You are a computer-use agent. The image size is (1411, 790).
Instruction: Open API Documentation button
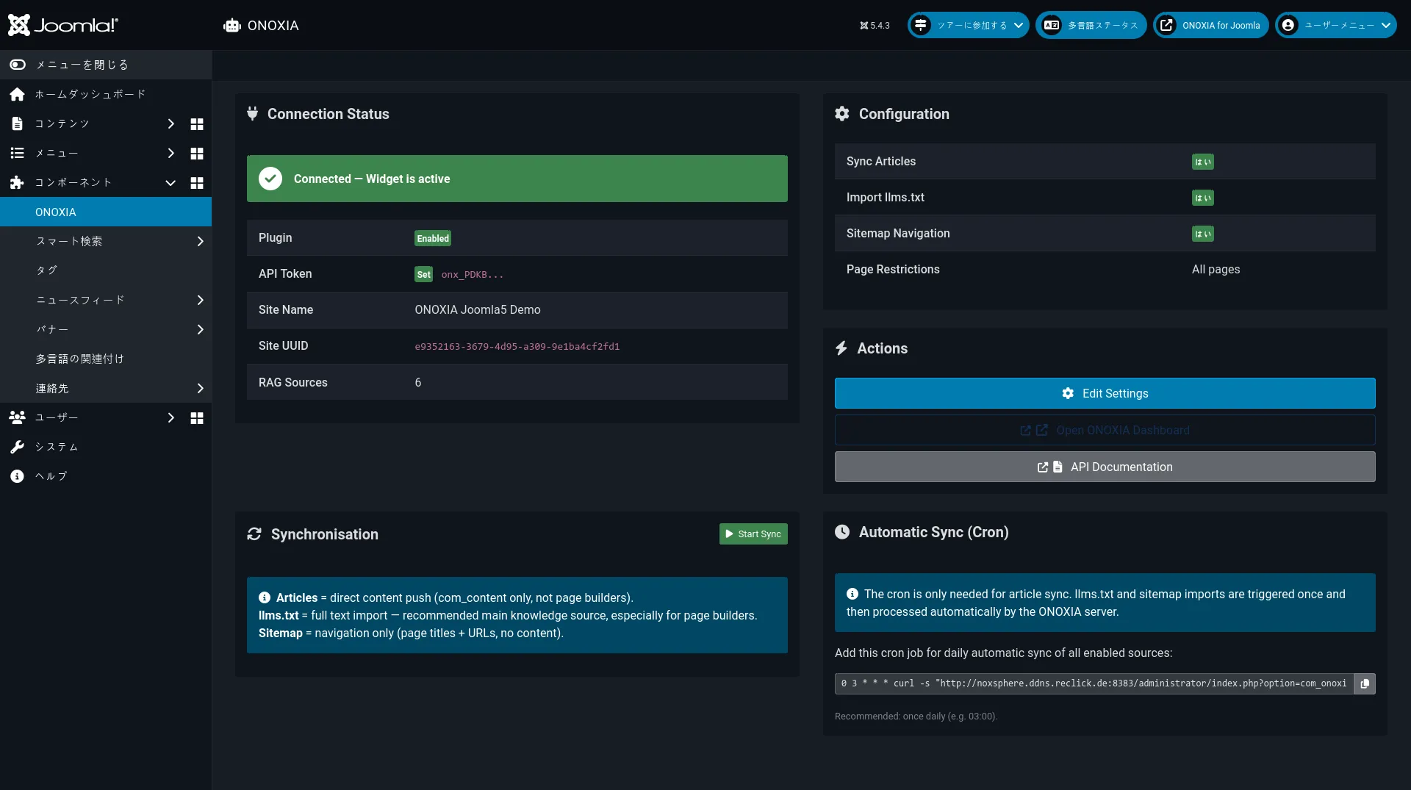pyautogui.click(x=1105, y=467)
